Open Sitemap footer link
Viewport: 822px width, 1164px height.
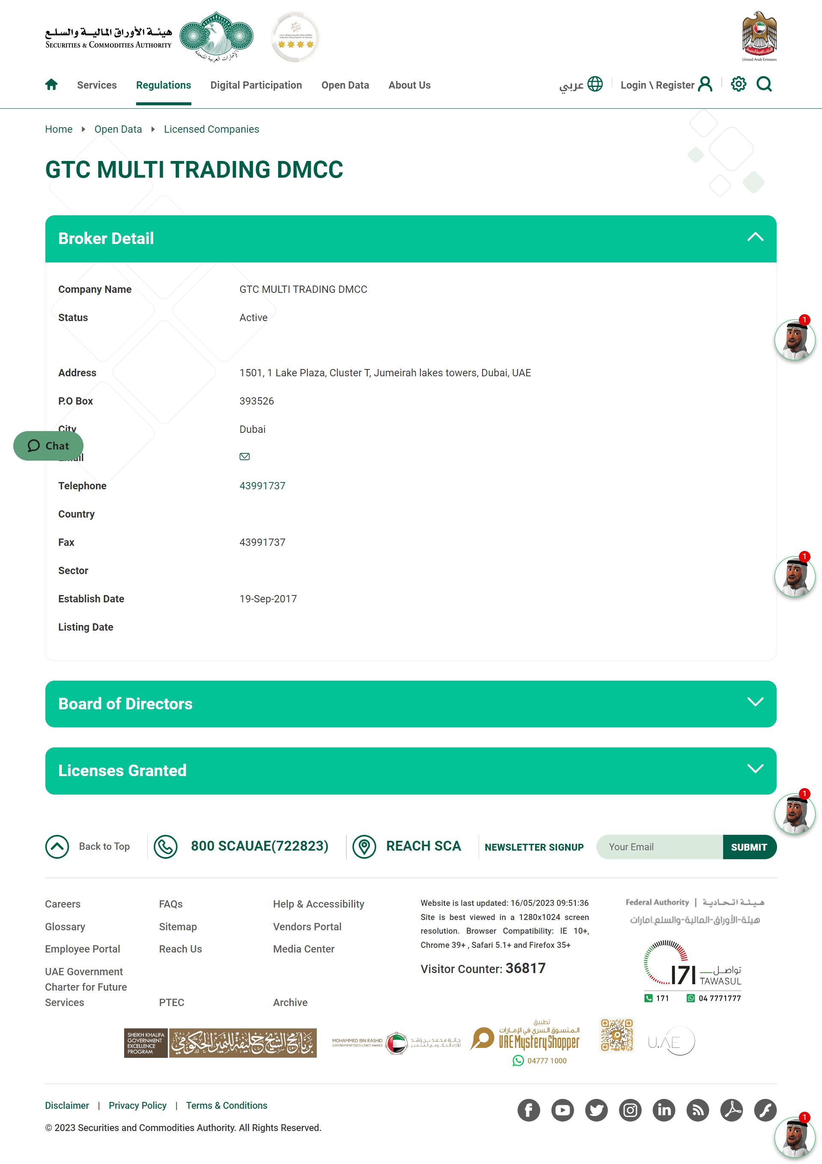tap(178, 927)
